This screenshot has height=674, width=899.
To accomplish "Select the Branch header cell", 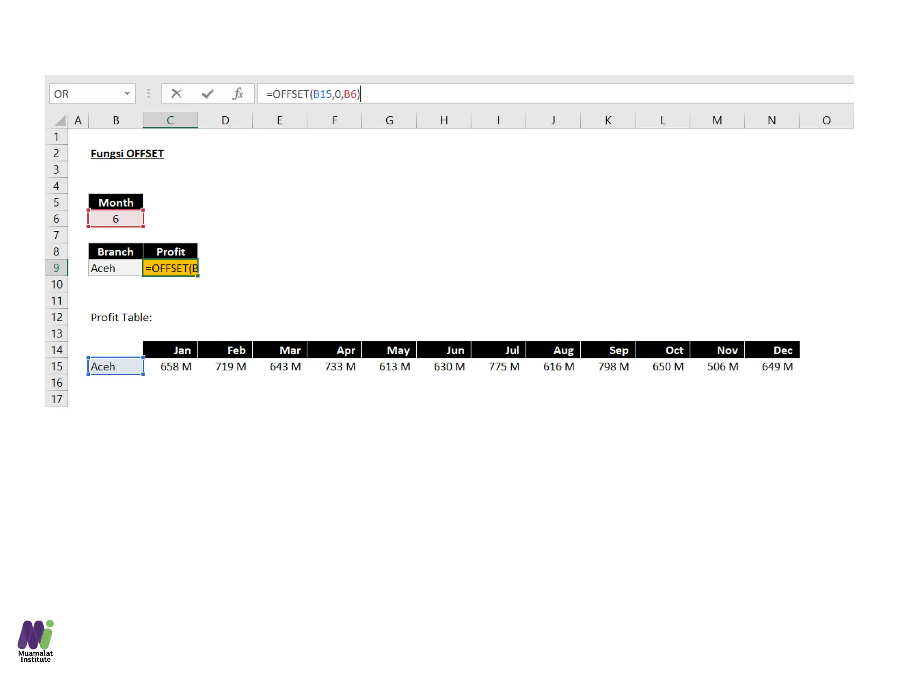I will pyautogui.click(x=115, y=251).
